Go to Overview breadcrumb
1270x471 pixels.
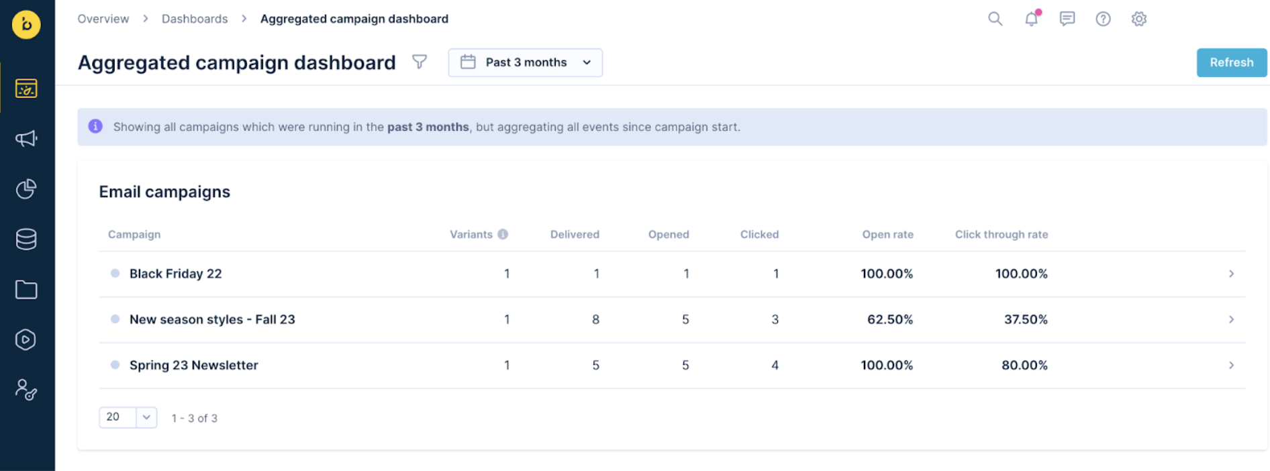[103, 19]
